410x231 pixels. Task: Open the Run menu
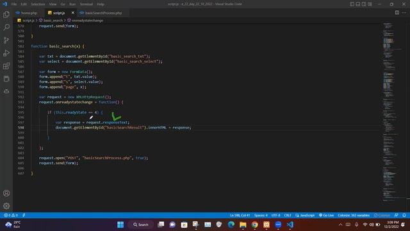72,4
